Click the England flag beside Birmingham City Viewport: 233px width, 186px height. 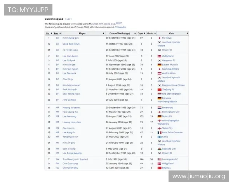[160, 112]
